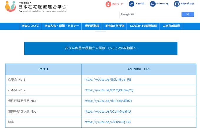
Task: Click the 入会案内 text link
Action: click(x=140, y=4)
